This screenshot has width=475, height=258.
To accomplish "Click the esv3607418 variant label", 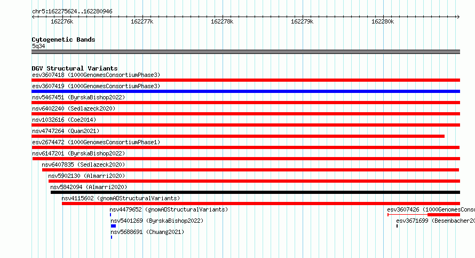I will click(96, 75).
